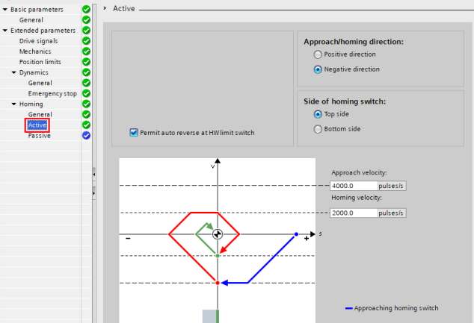Open Mechanics settings
The width and height of the screenshot is (474, 323).
click(x=35, y=51)
